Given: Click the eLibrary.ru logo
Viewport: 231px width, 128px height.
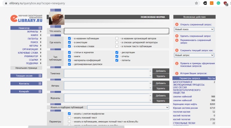Looking at the screenshot, I should 26,18.
